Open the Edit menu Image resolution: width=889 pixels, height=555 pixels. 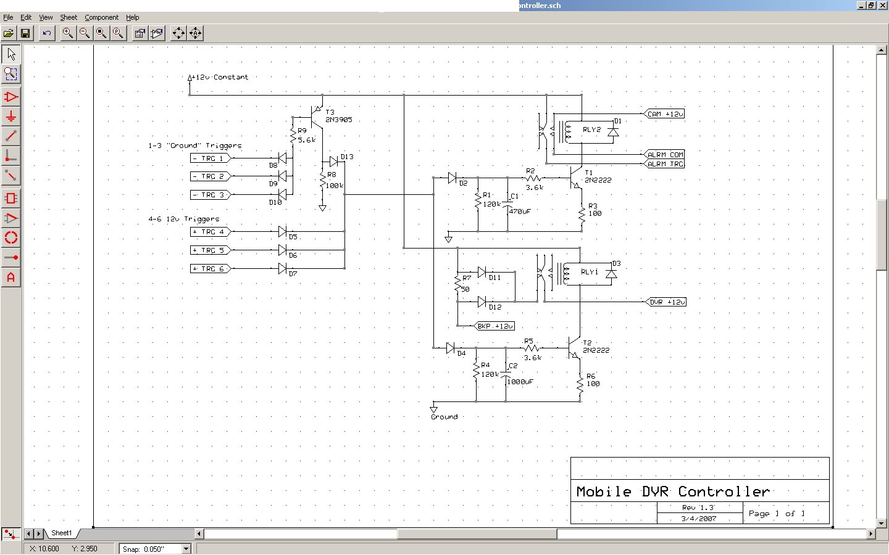point(26,17)
